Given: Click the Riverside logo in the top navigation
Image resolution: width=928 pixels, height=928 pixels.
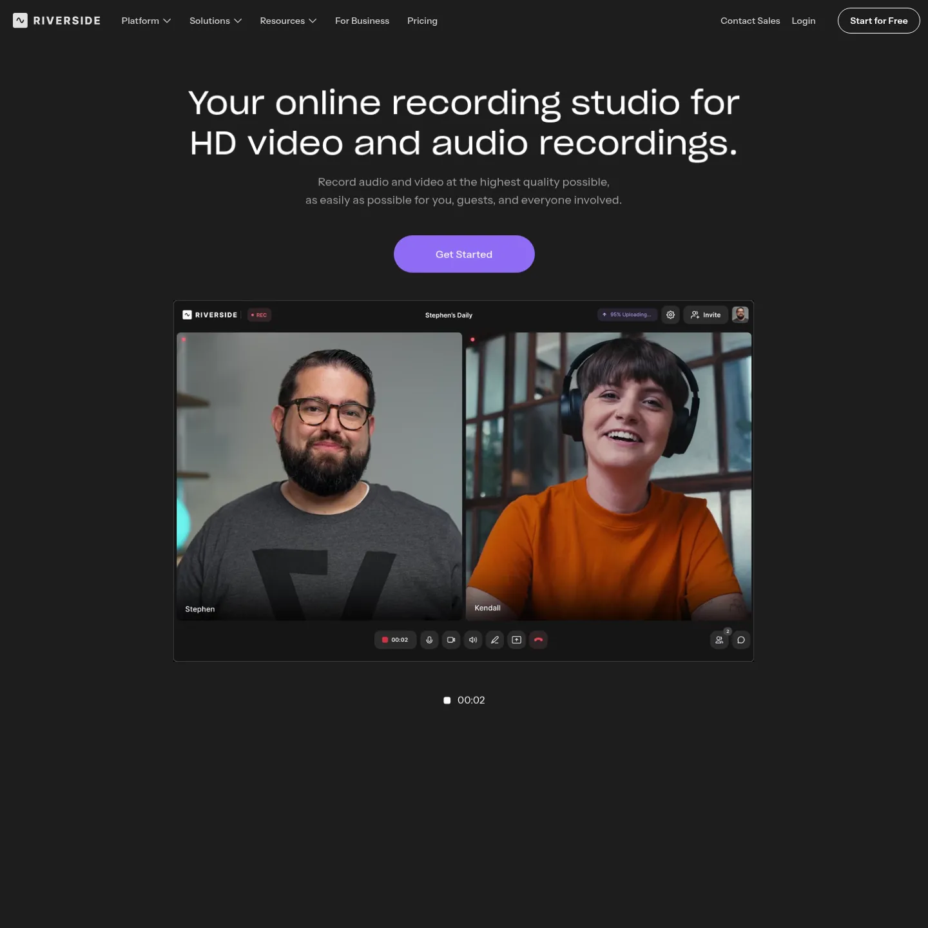Looking at the screenshot, I should [57, 21].
